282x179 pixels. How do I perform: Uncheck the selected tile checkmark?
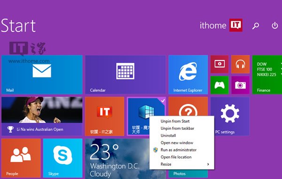[x=163, y=101]
